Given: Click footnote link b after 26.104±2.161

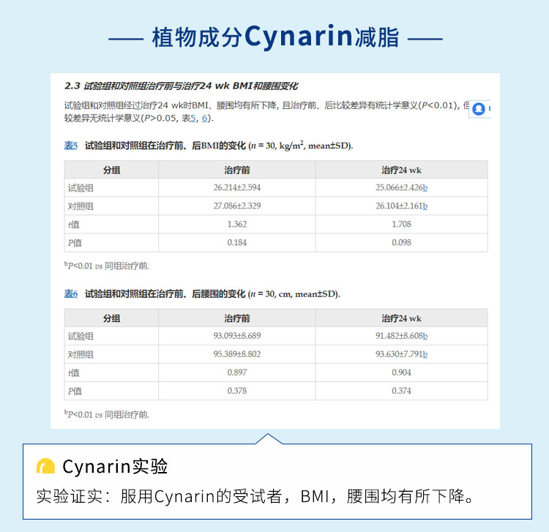Looking at the screenshot, I should click(425, 206).
